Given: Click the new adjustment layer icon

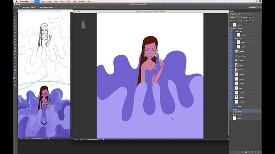Looking at the screenshot, I should tap(249, 152).
